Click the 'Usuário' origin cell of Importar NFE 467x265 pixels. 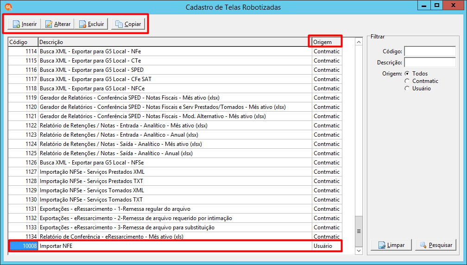327,246
